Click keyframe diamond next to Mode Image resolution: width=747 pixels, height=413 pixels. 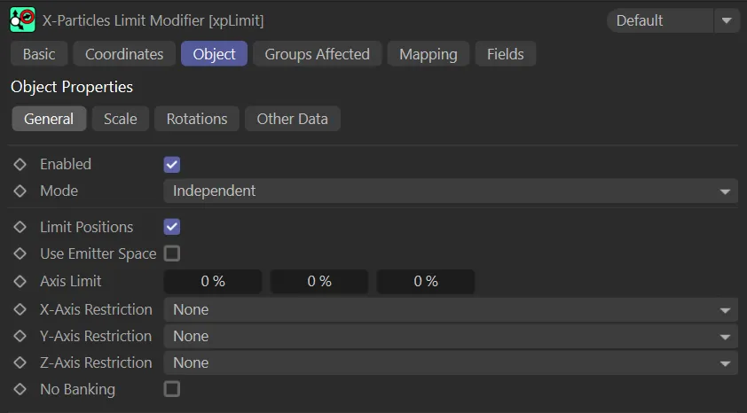pos(20,191)
